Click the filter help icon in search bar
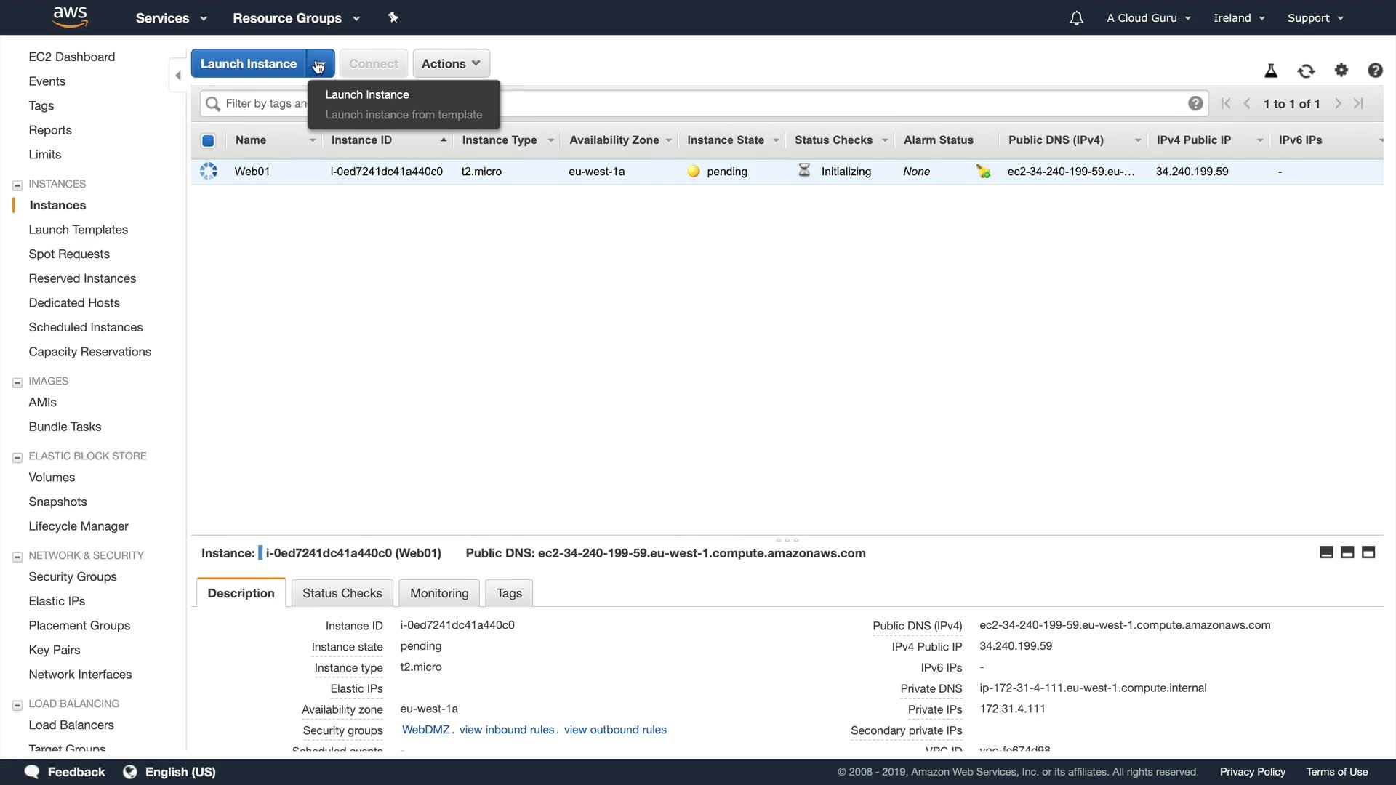 click(1195, 103)
